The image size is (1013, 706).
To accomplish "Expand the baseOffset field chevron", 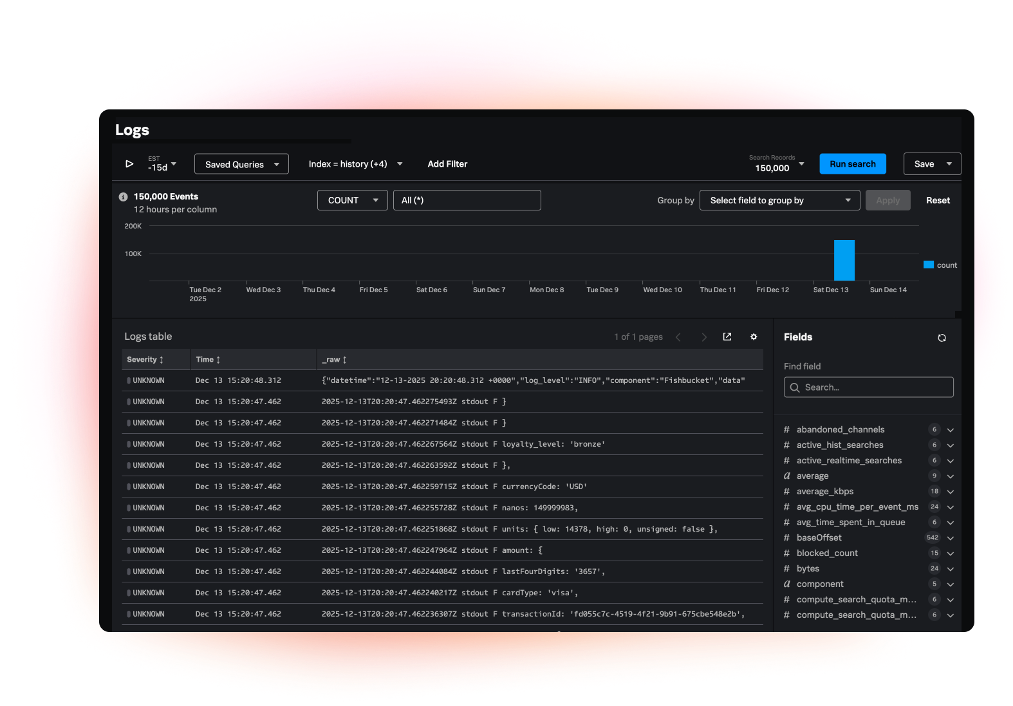I will pyautogui.click(x=951, y=538).
